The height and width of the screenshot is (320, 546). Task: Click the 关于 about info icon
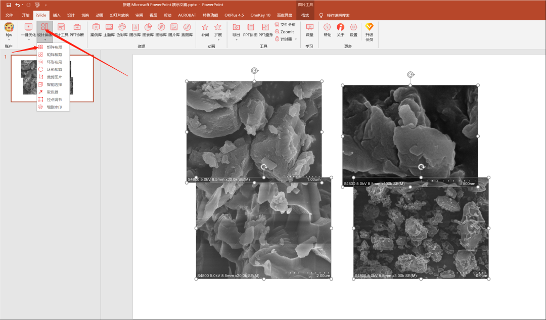click(340, 27)
